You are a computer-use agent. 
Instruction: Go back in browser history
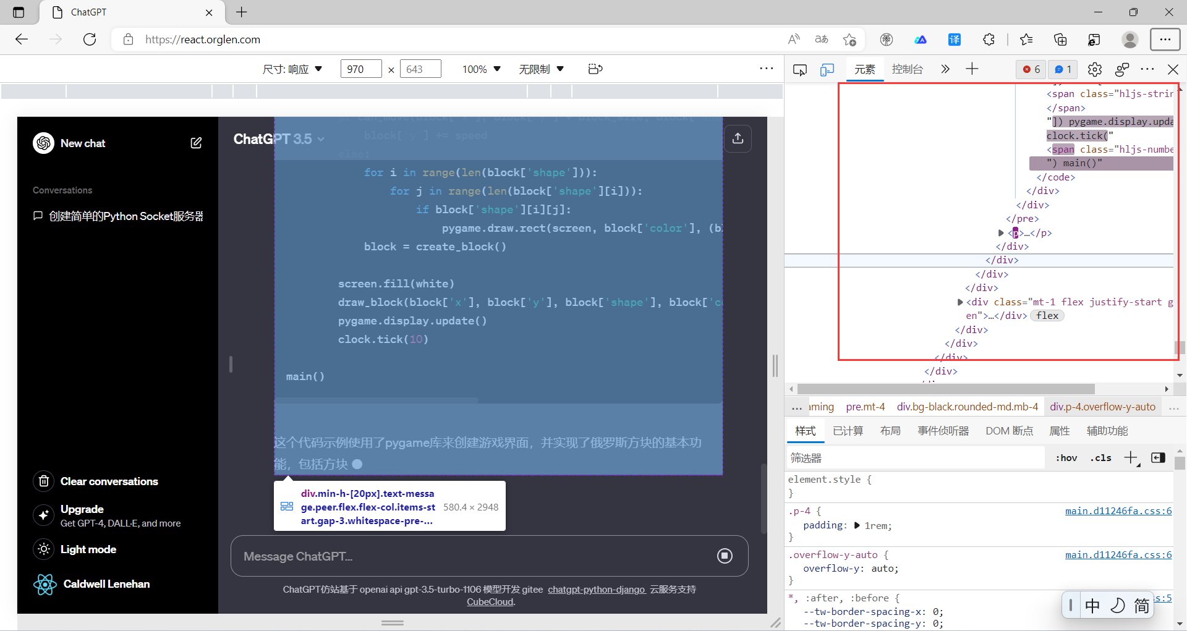22,40
